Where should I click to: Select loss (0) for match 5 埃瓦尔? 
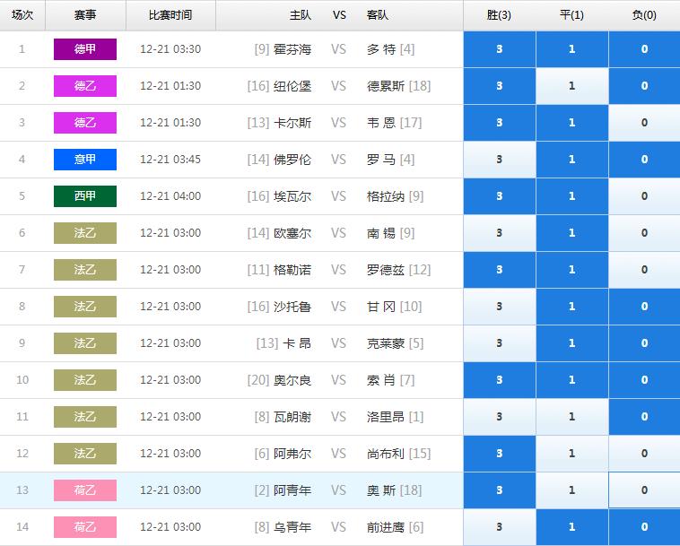pyautogui.click(x=644, y=196)
